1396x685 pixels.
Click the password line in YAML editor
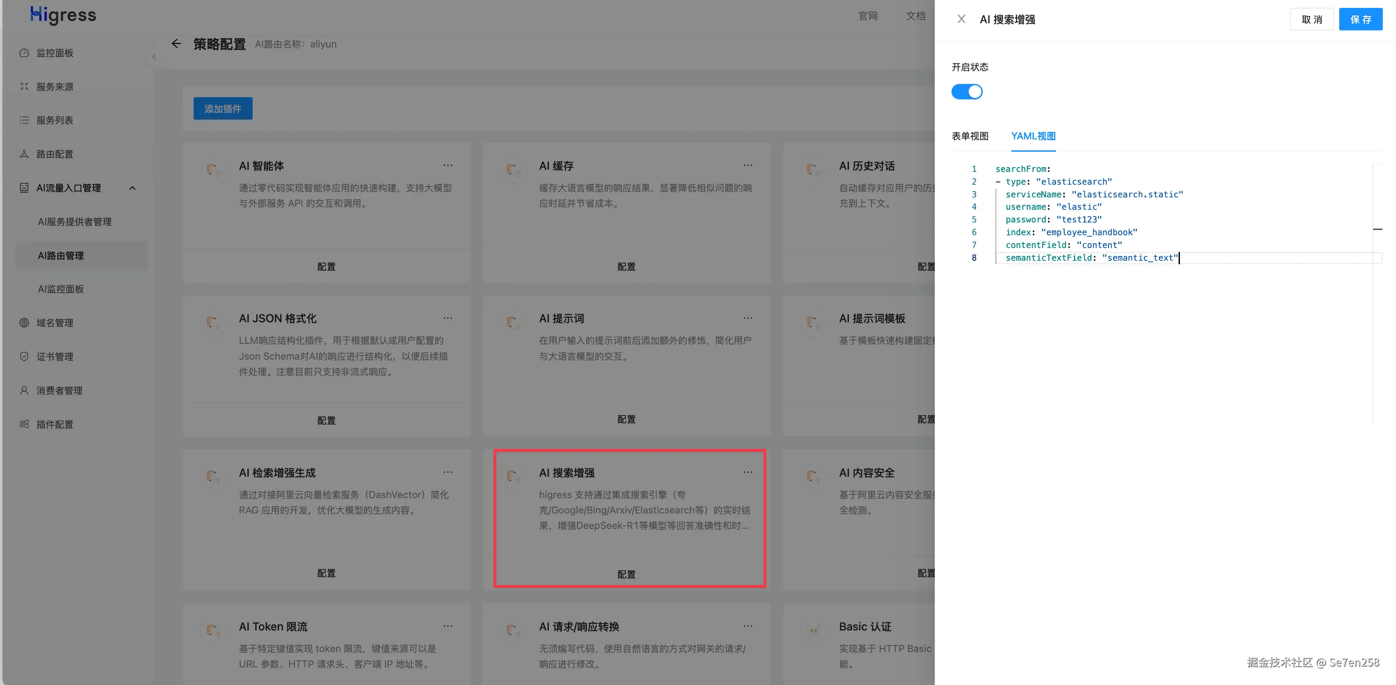(1053, 220)
